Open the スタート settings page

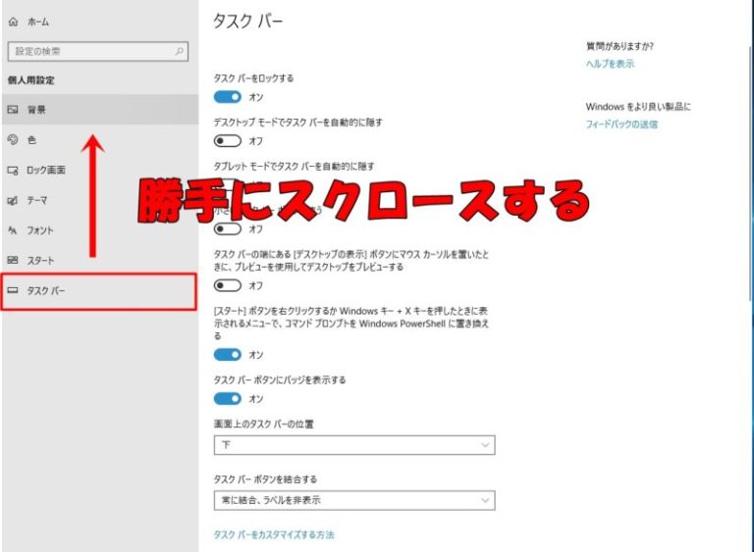[100, 261]
